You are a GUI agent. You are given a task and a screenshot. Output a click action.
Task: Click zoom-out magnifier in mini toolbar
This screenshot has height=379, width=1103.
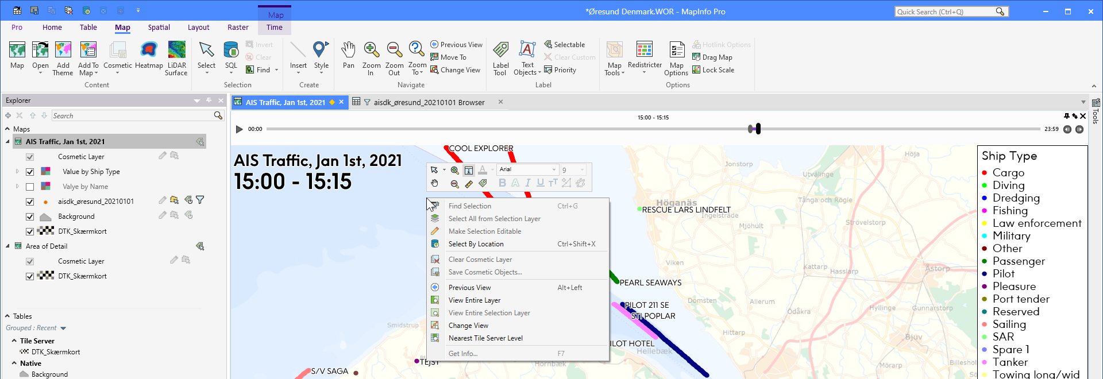(x=455, y=183)
